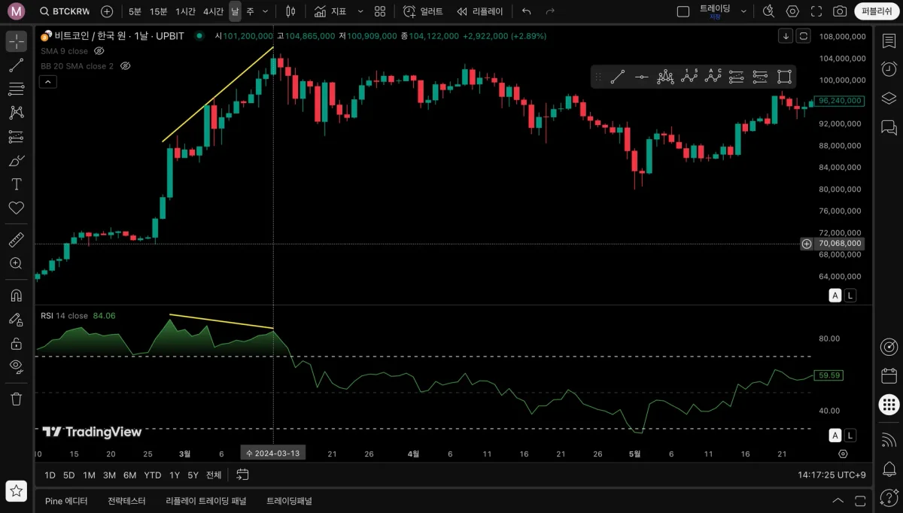Viewport: 903px width, 513px height.
Task: Select the Text tool in left toolbar
Action: [16, 184]
